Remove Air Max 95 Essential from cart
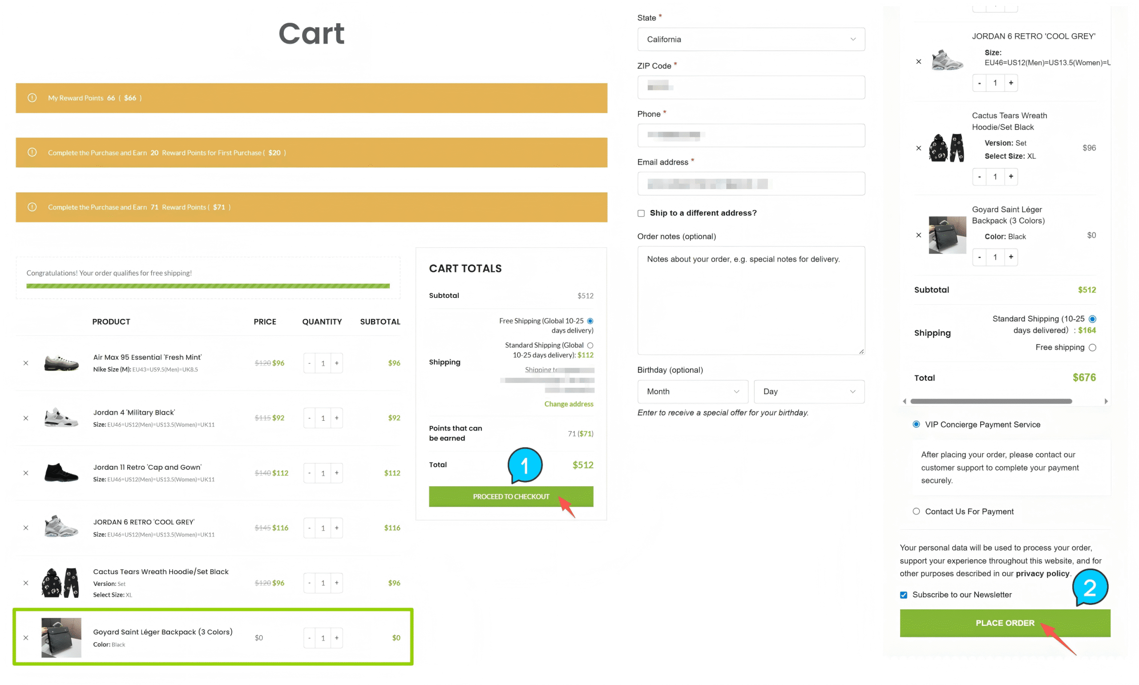This screenshot has width=1139, height=685. (x=26, y=363)
